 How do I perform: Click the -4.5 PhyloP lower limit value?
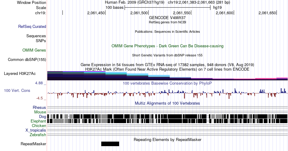click(39, 98)
